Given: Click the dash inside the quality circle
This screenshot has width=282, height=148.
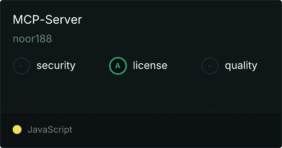Looking at the screenshot, I should 210,66.
